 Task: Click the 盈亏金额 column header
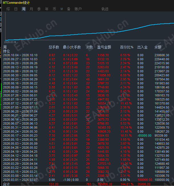click(x=104, y=47)
